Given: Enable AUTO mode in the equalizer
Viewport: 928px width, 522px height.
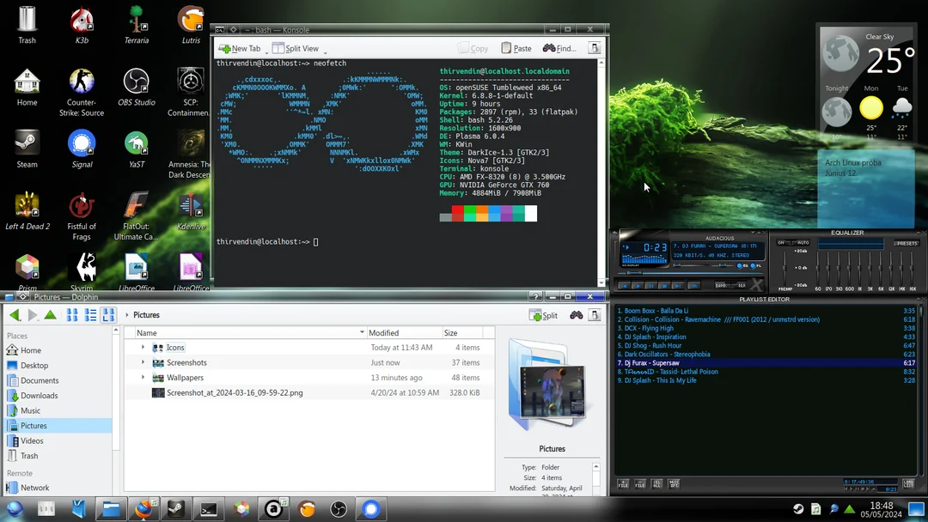Looking at the screenshot, I should tap(804, 242).
